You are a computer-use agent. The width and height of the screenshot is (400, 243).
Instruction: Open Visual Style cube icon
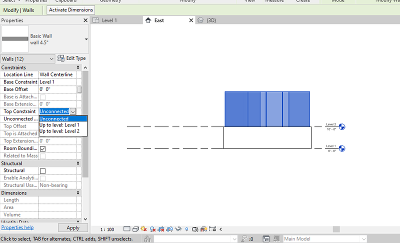(135, 229)
